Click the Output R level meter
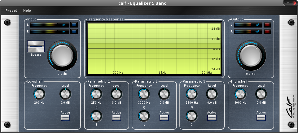This screenshot has height=133, width=298. [x=248, y=32]
